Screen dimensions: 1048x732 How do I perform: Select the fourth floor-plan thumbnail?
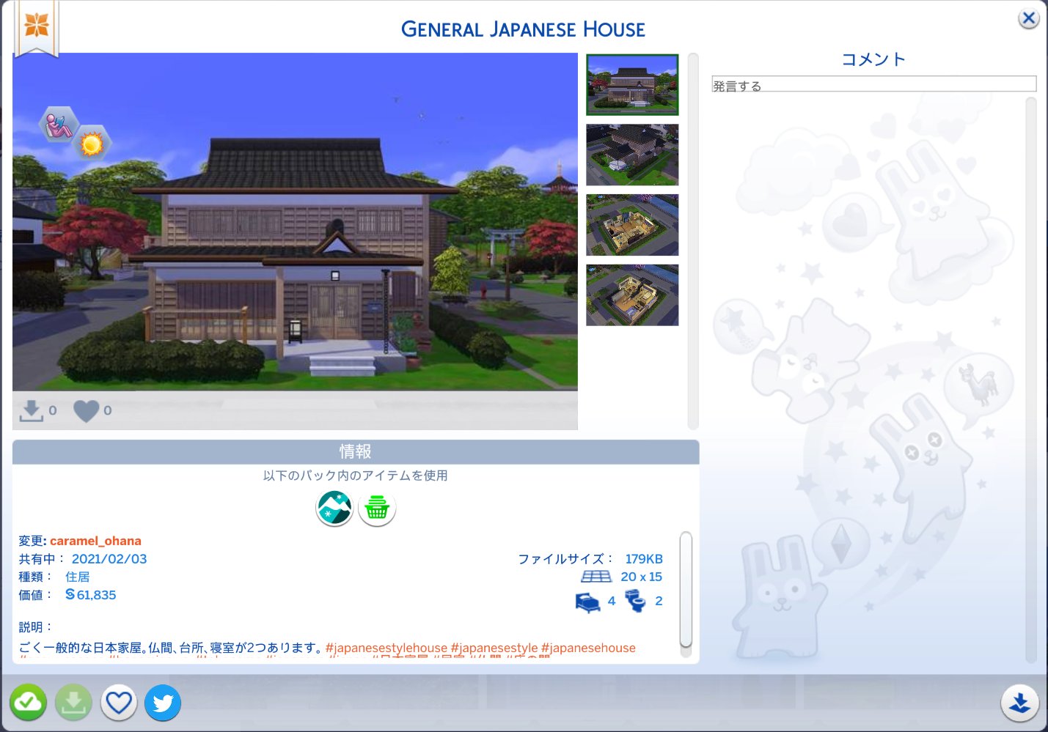(632, 295)
